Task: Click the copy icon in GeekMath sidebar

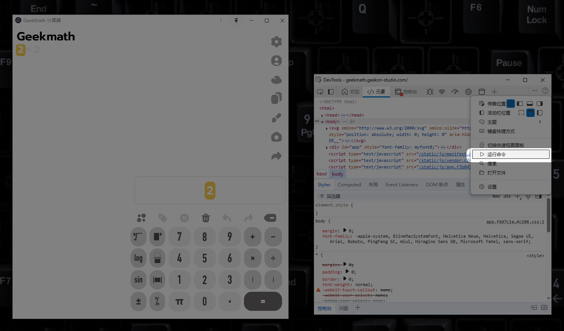Action: 276,98
